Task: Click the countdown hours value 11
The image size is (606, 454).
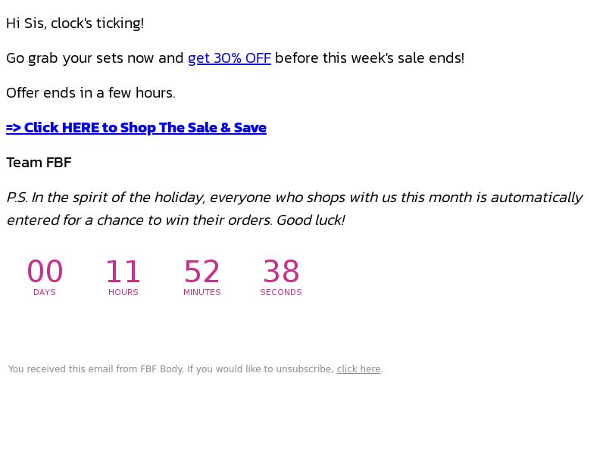Action: 123,272
